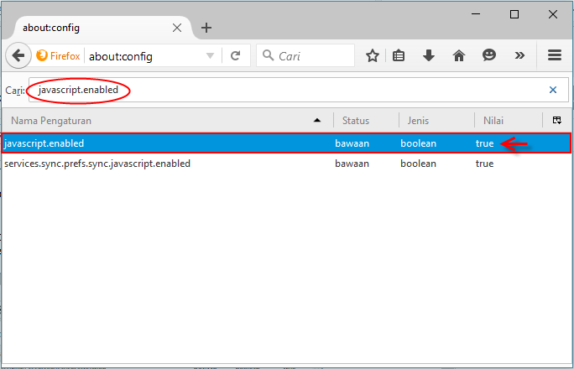This screenshot has width=574, height=369.
Task: Open the hamburger menu
Action: click(x=555, y=55)
